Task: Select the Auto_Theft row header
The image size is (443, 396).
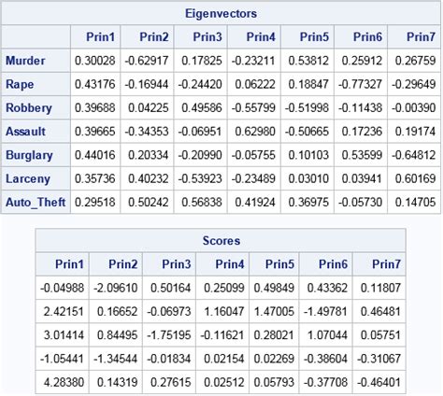Action: point(36,203)
